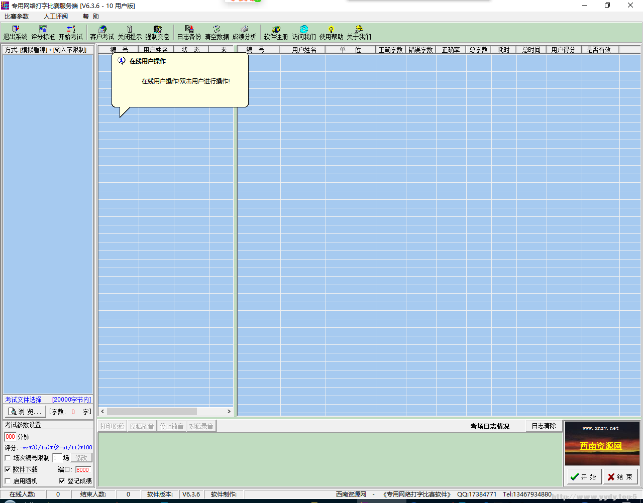
Task: Click the 考场日志情况 label
Action: pyautogui.click(x=490, y=426)
